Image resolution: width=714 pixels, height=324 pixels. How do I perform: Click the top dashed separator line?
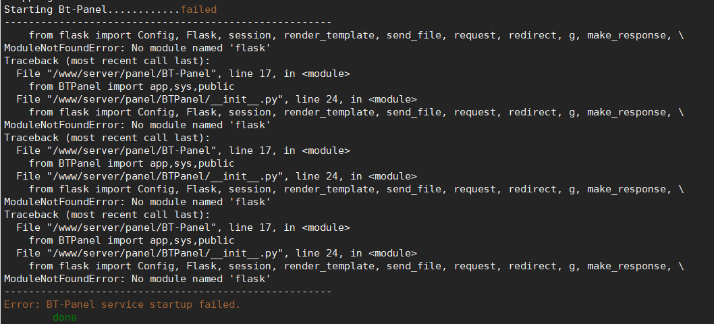click(167, 22)
